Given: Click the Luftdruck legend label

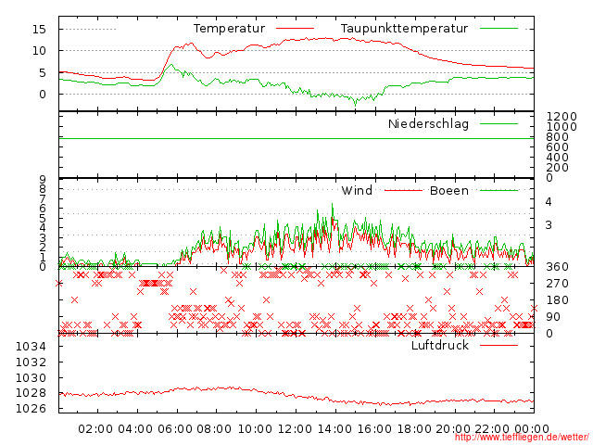Looking at the screenshot, I should click(x=440, y=345).
